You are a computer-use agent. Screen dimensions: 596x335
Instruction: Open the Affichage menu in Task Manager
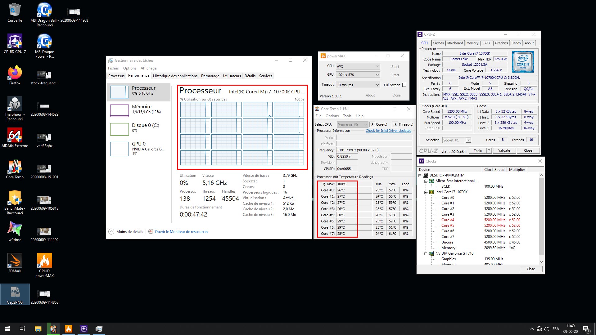(148, 68)
